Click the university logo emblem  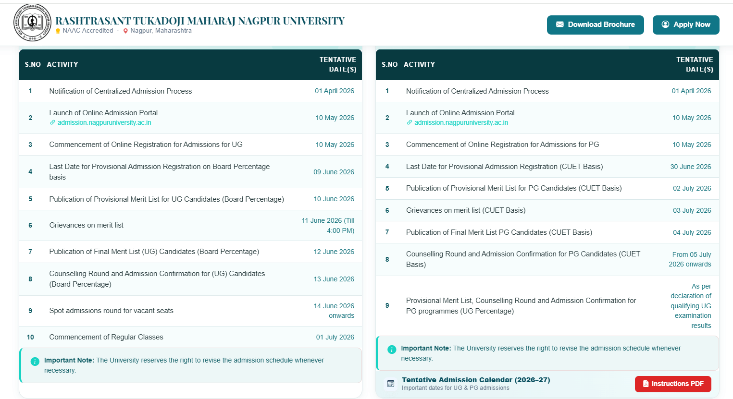click(32, 23)
